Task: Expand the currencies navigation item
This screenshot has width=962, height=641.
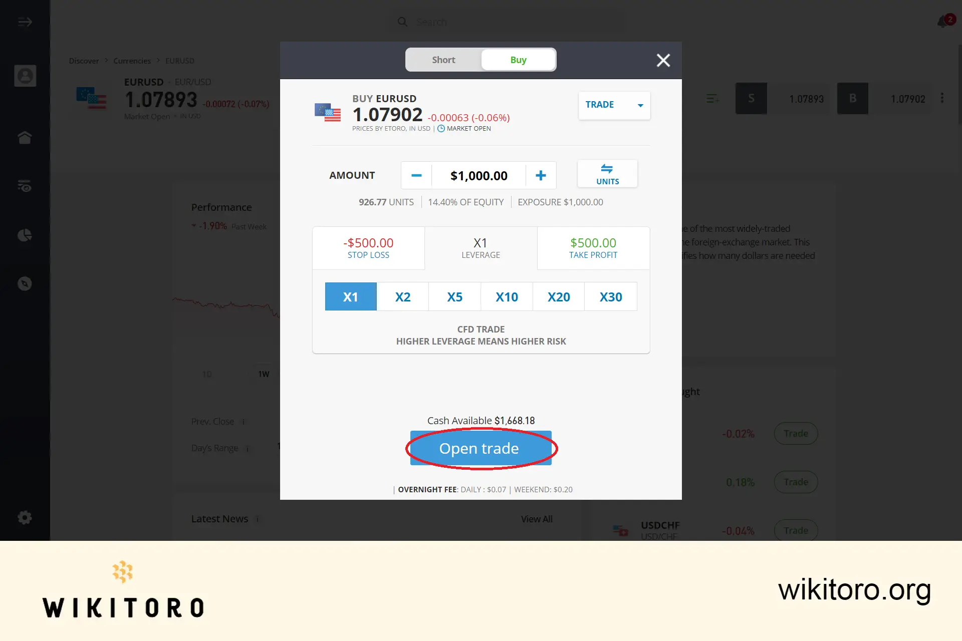Action: click(x=132, y=60)
